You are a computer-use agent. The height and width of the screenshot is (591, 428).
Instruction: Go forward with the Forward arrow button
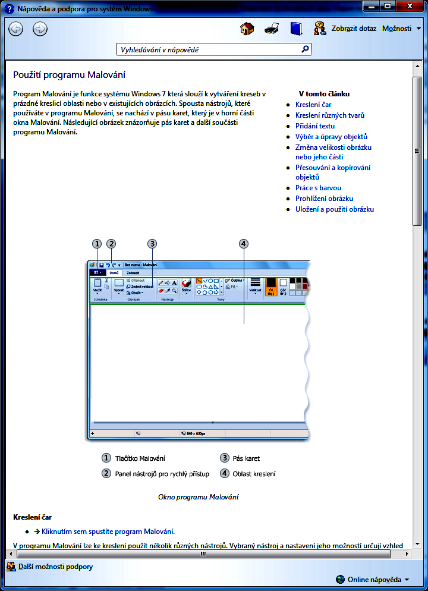(40, 29)
